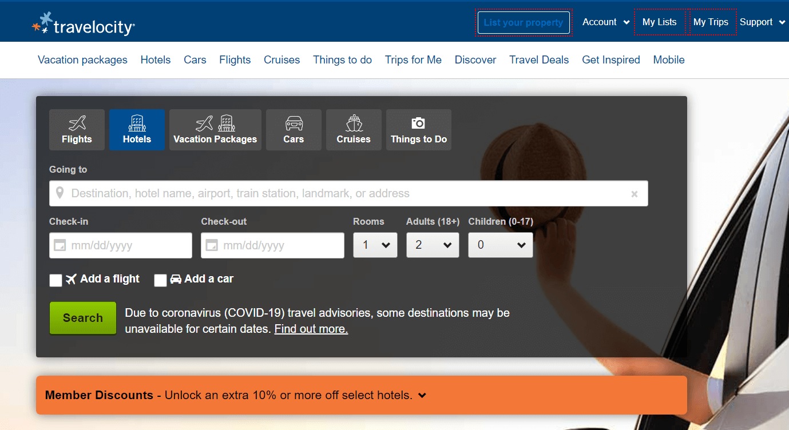789x430 pixels.
Task: Select the Flights tab with airplane icon
Action: pos(77,130)
